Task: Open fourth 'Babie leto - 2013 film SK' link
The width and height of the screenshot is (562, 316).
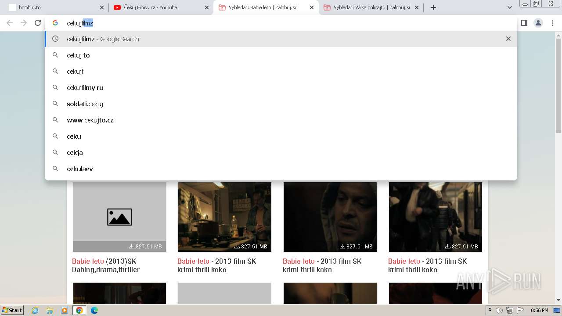Action: 428,266
